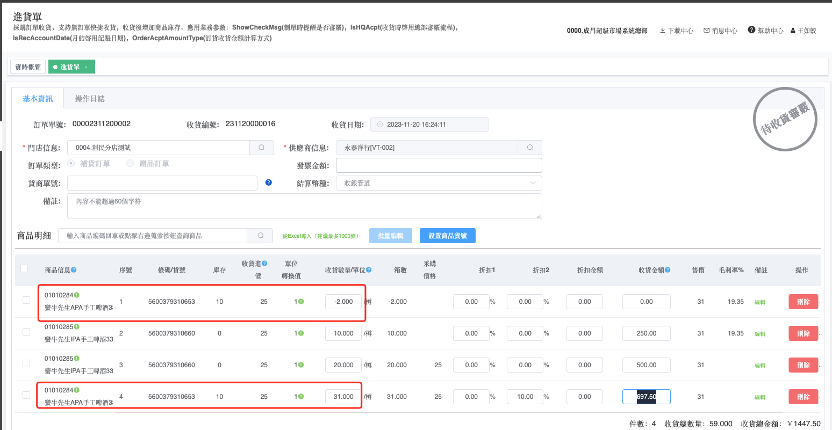Click help icon next to 收貨金額 header
The image size is (832, 430).
coord(668,270)
